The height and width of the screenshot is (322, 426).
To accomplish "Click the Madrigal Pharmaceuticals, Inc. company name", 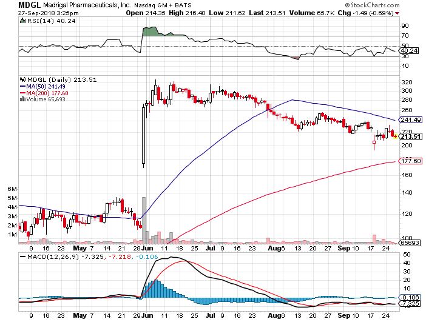I will pos(87,5).
